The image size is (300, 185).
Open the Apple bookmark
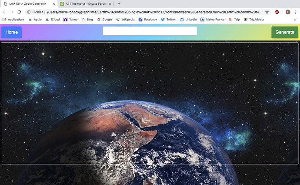coord(35,19)
